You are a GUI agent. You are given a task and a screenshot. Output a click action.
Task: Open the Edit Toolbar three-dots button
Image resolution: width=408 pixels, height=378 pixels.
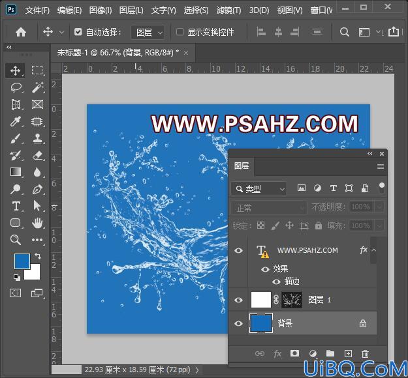pyautogui.click(x=37, y=240)
